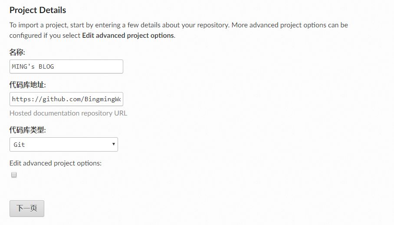Click the 代码库地址 label
This screenshot has height=225, width=394.
pyautogui.click(x=27, y=85)
